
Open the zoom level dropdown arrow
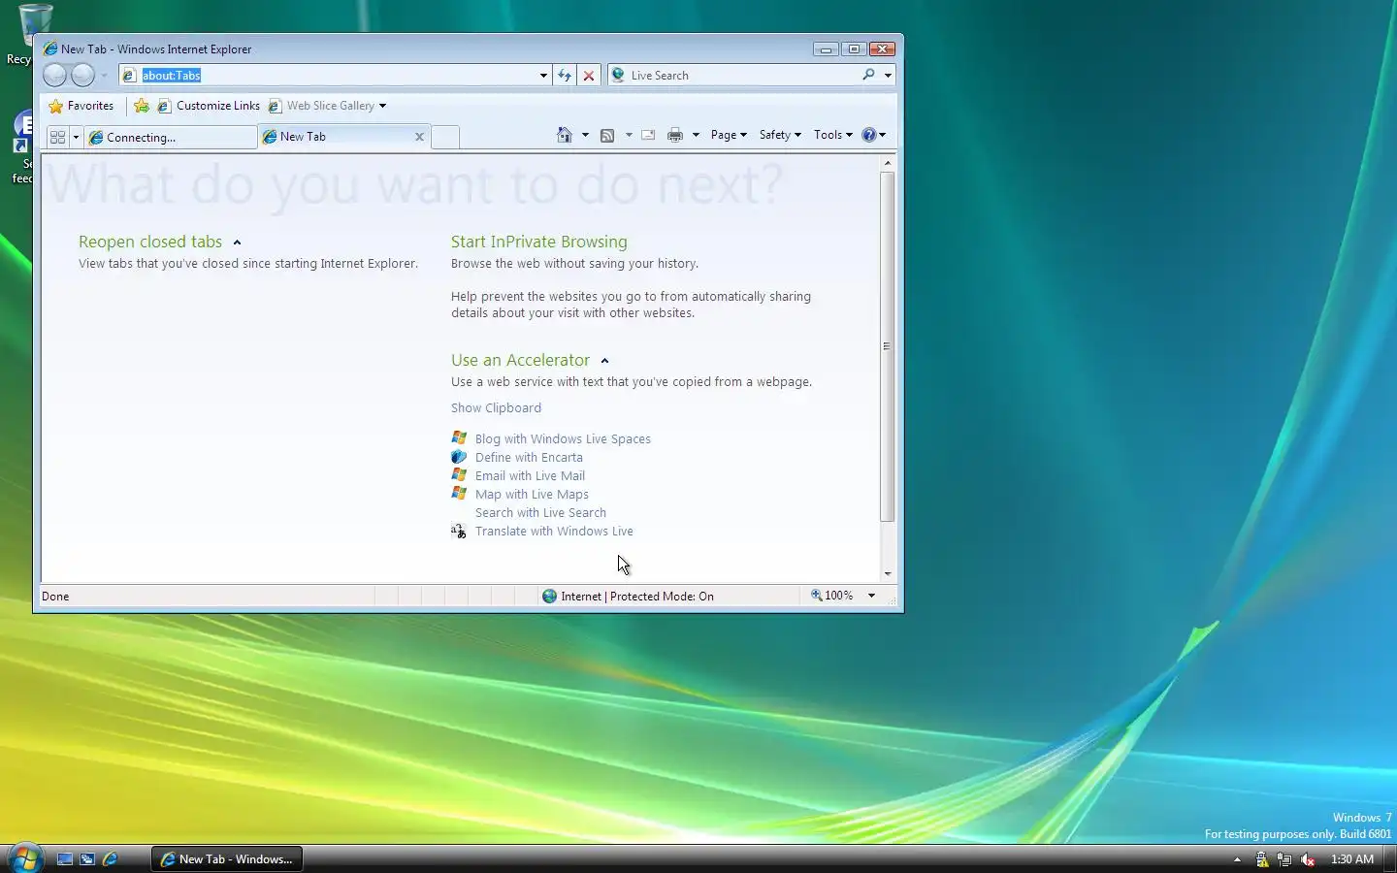tap(871, 596)
